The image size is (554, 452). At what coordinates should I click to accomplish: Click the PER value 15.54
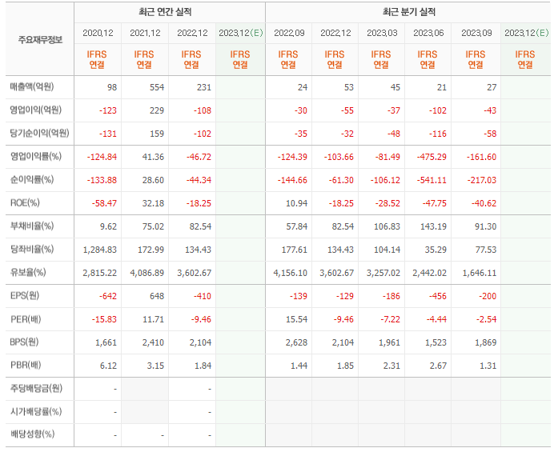pos(297,319)
